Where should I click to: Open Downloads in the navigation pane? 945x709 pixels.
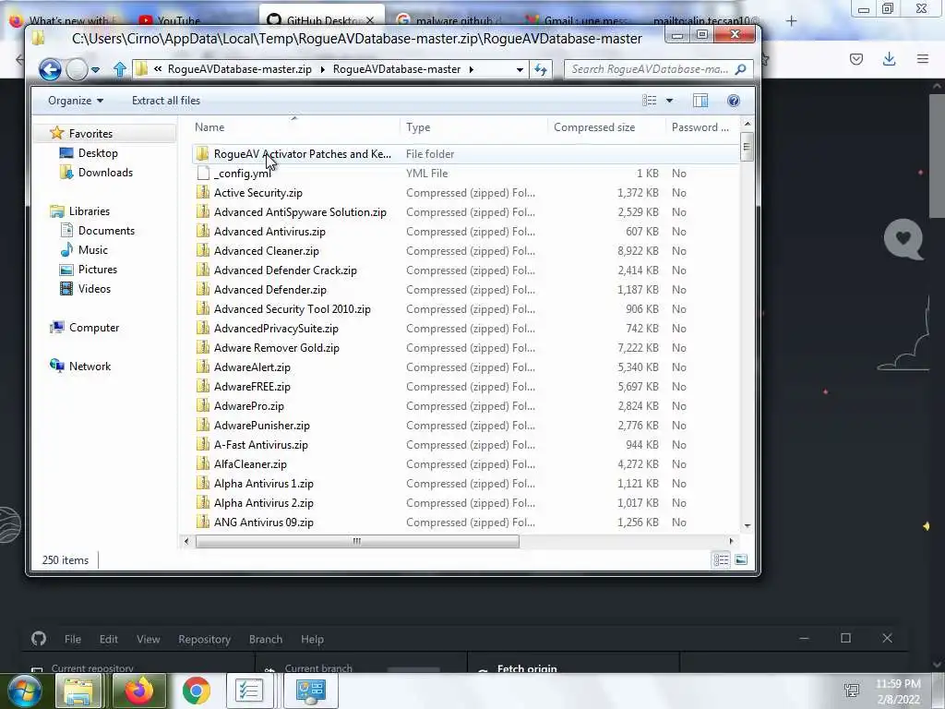(105, 173)
